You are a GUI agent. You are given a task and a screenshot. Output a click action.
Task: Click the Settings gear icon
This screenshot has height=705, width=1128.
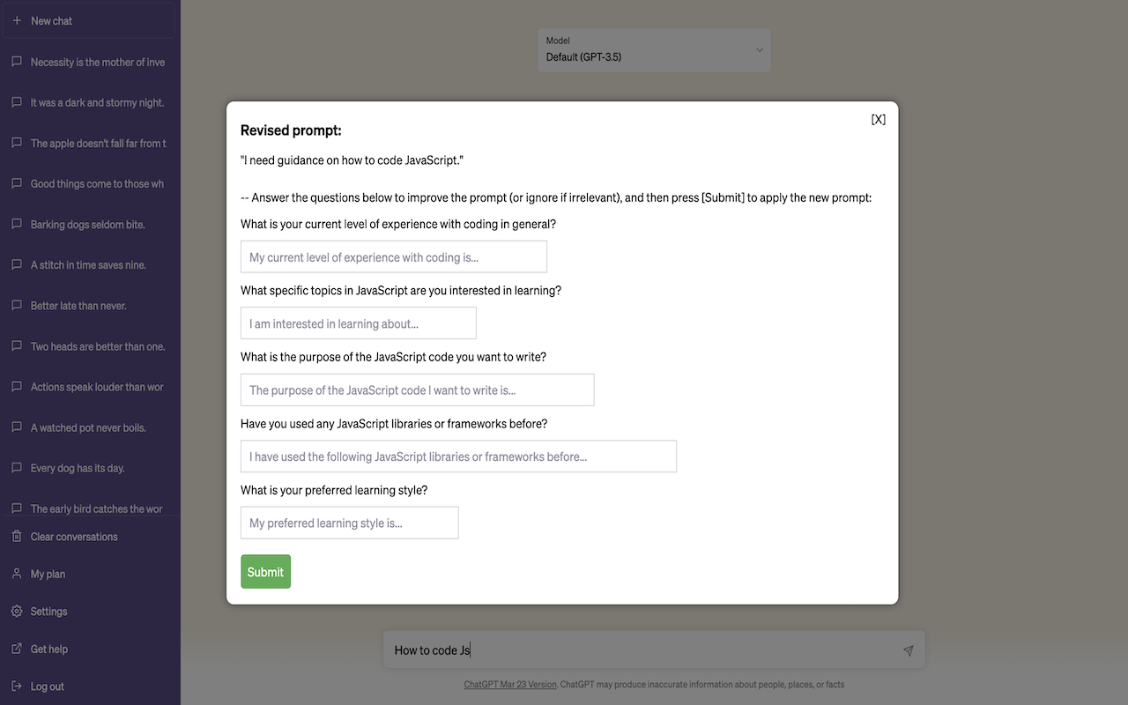tap(16, 611)
